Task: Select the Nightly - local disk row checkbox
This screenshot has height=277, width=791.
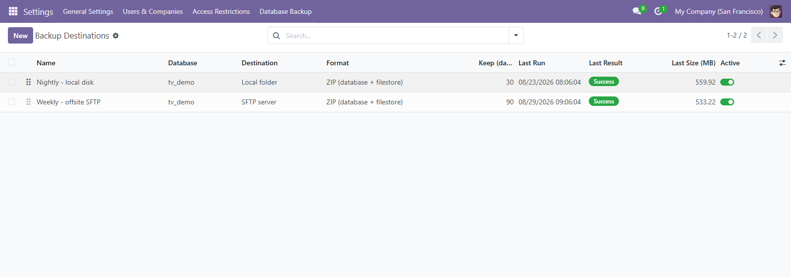Action: click(x=11, y=82)
